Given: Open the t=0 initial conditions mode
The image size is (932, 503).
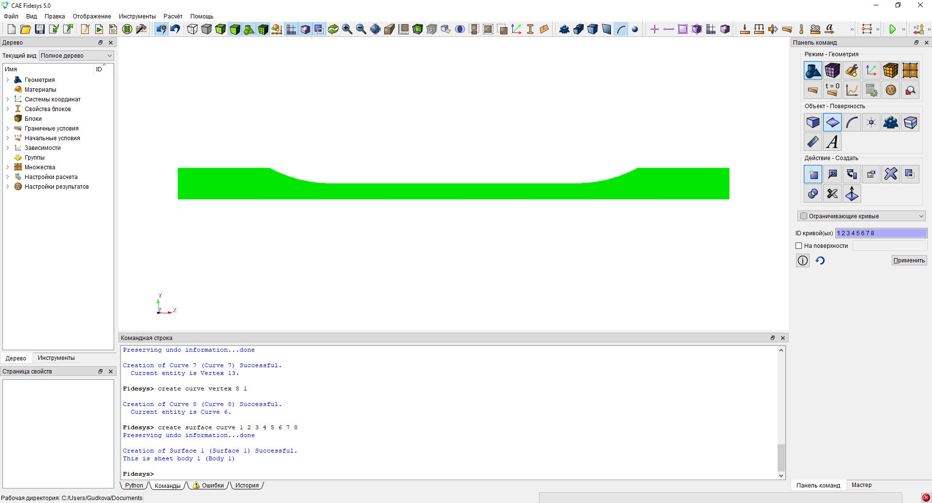Looking at the screenshot, I should (x=832, y=90).
